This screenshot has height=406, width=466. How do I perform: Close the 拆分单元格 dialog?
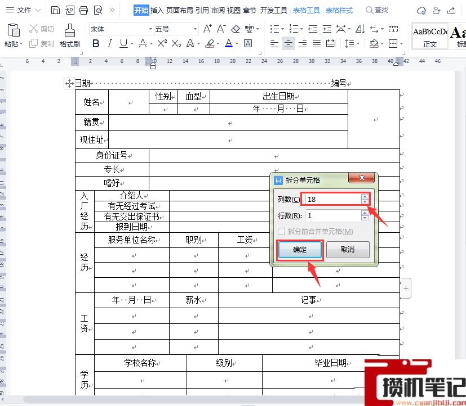pyautogui.click(x=361, y=178)
